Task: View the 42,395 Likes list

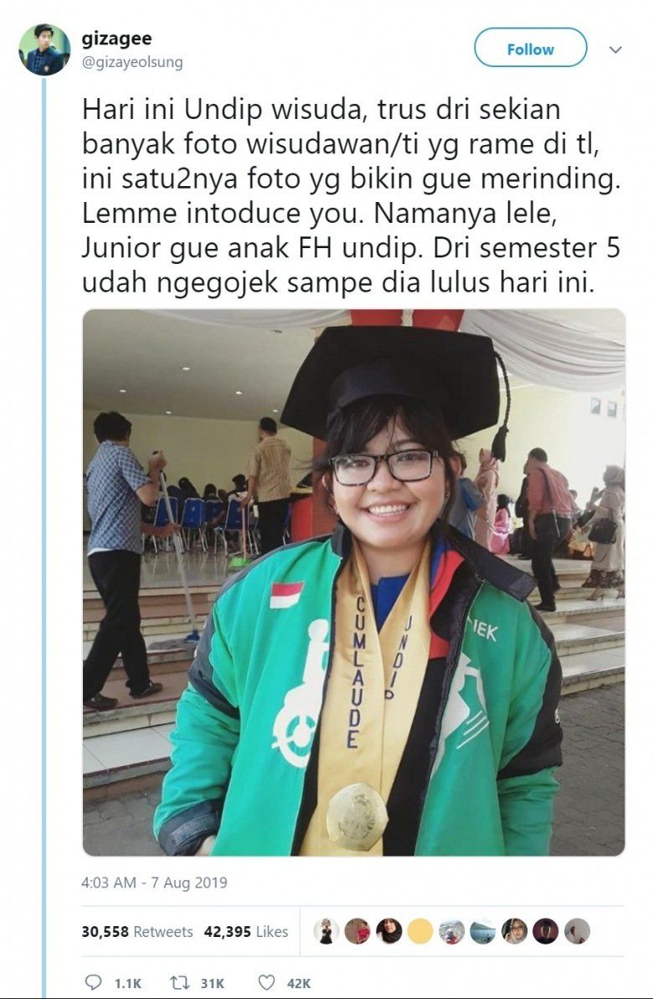Action: pyautogui.click(x=245, y=931)
